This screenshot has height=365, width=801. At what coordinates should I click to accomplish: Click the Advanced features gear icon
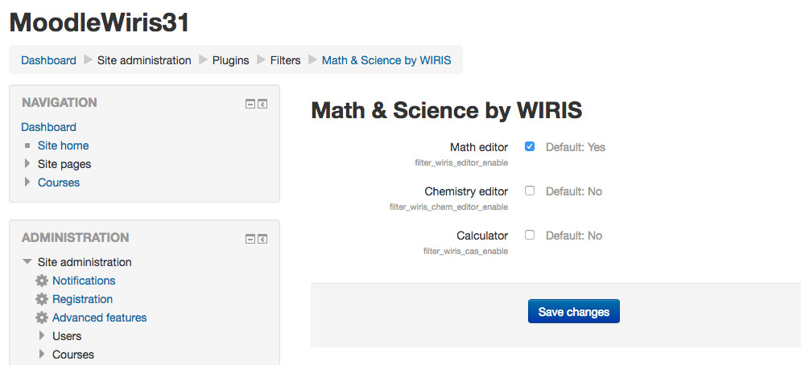(x=42, y=318)
